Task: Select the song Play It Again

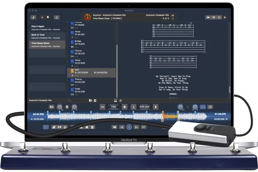Action: 47,28
